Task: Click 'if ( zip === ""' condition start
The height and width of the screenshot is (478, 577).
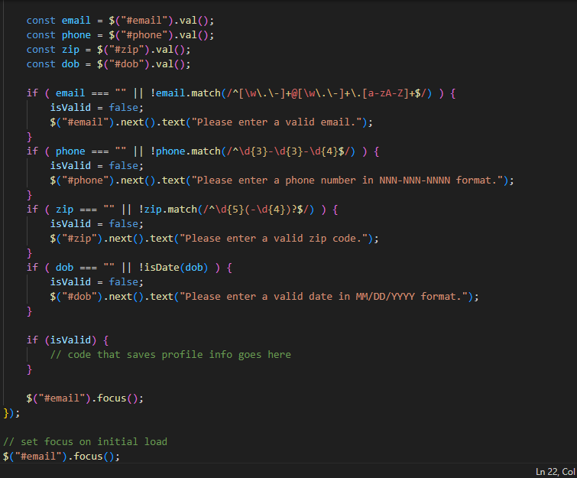Action: (x=70, y=210)
